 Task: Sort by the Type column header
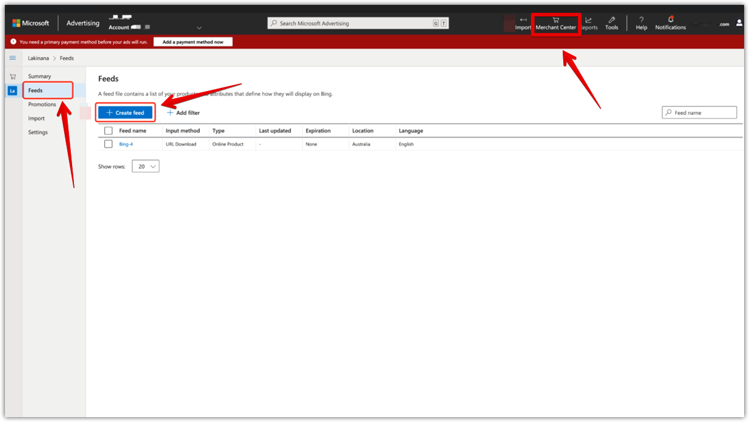tap(219, 131)
